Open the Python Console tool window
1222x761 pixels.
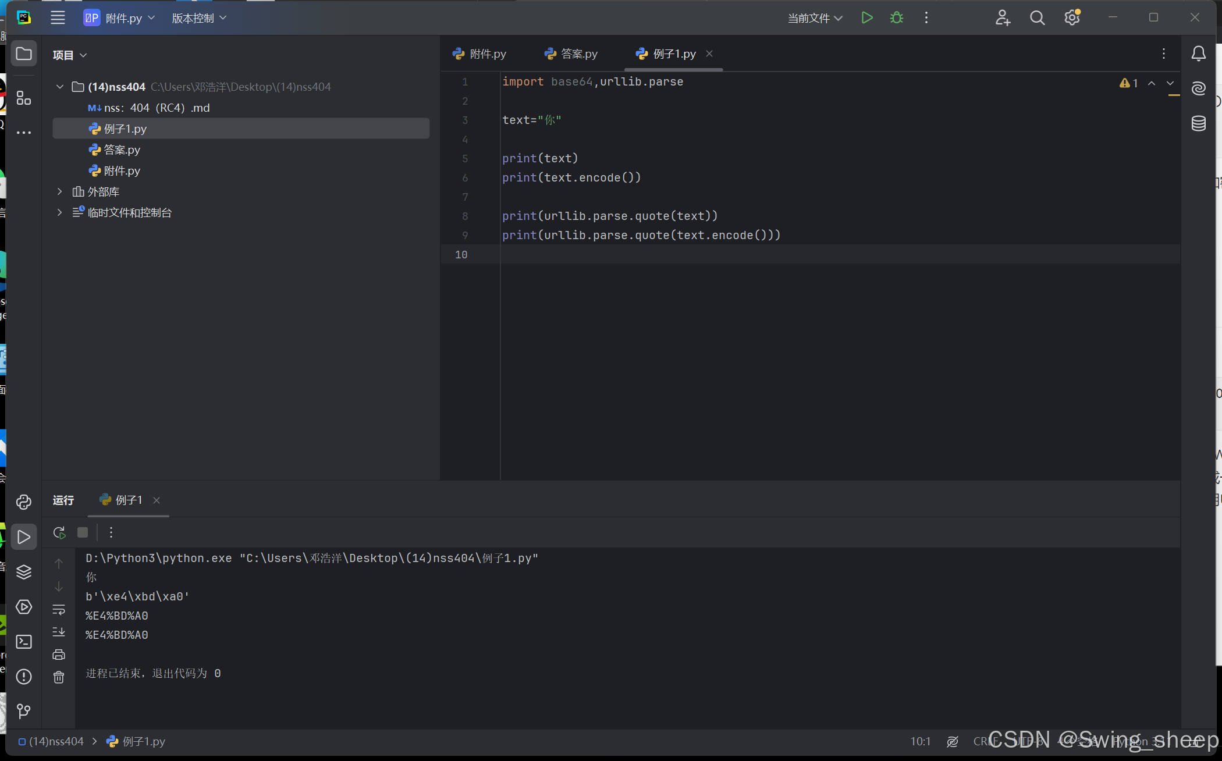pos(24,502)
